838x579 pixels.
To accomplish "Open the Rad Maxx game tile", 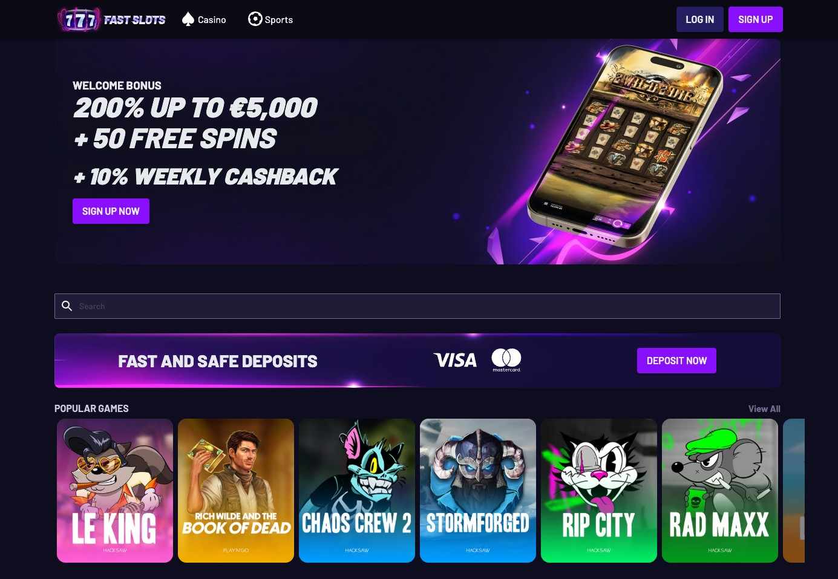I will tap(720, 491).
